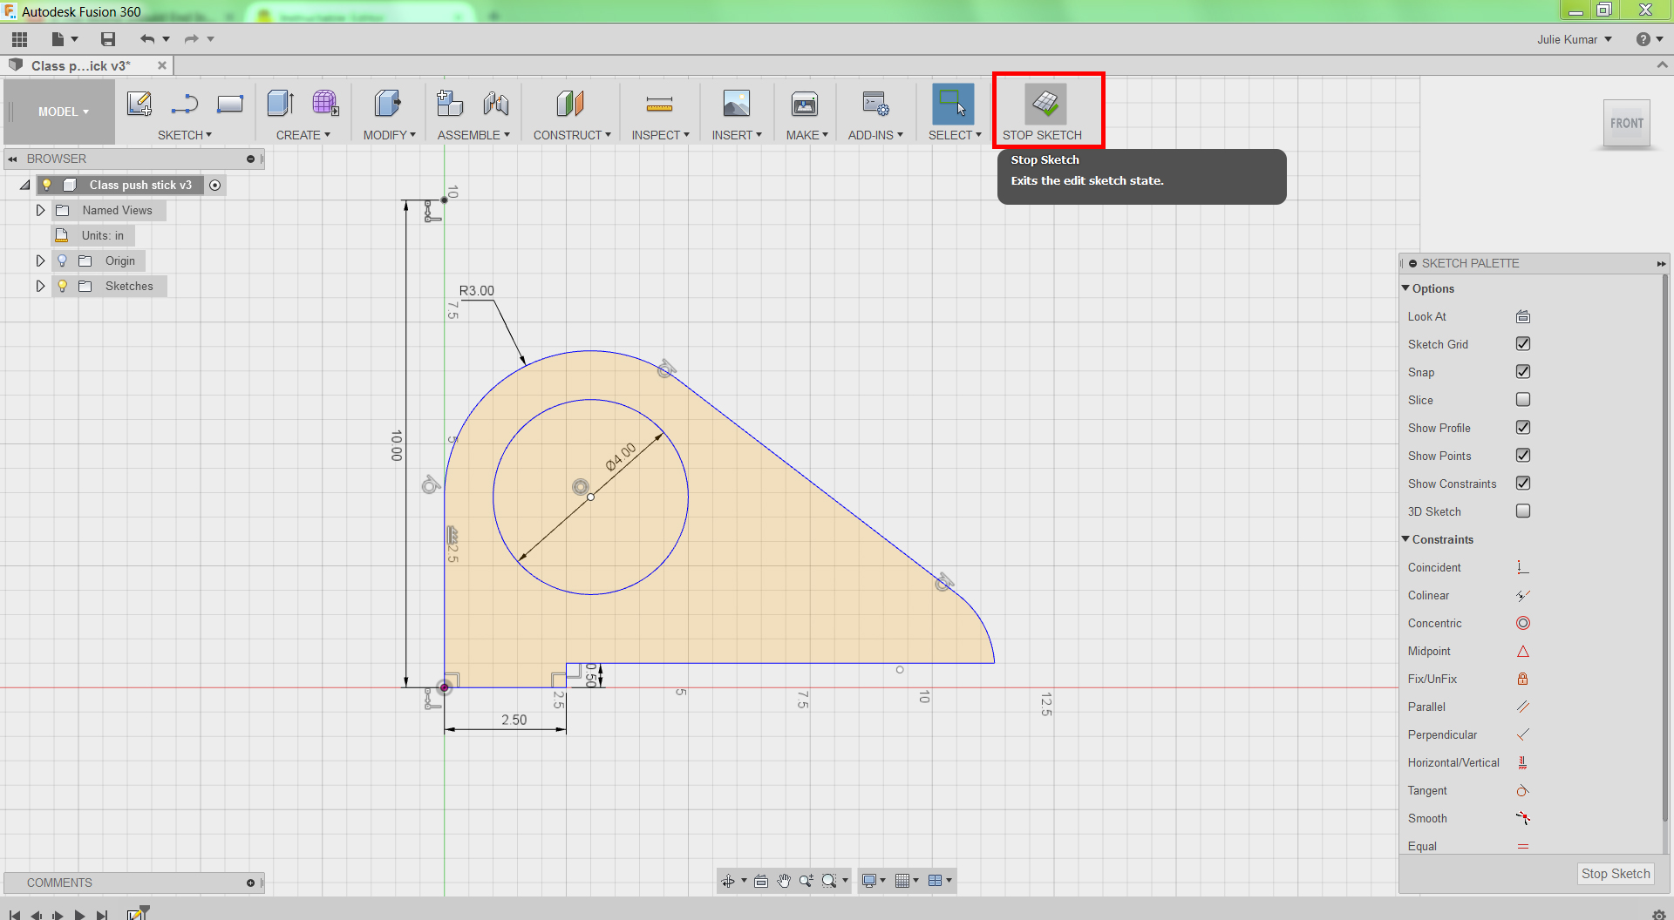Open the CONSTRUCT menu
Viewport: 1674px width, 920px height.
pos(572,135)
